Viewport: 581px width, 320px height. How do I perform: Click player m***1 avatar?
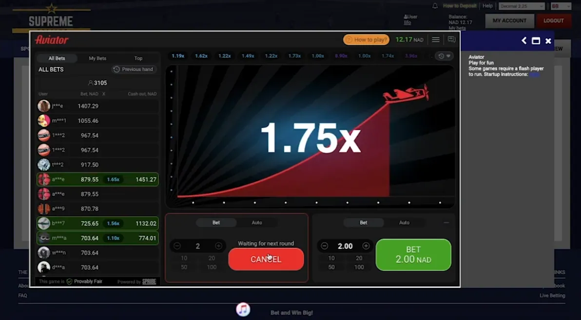point(44,120)
